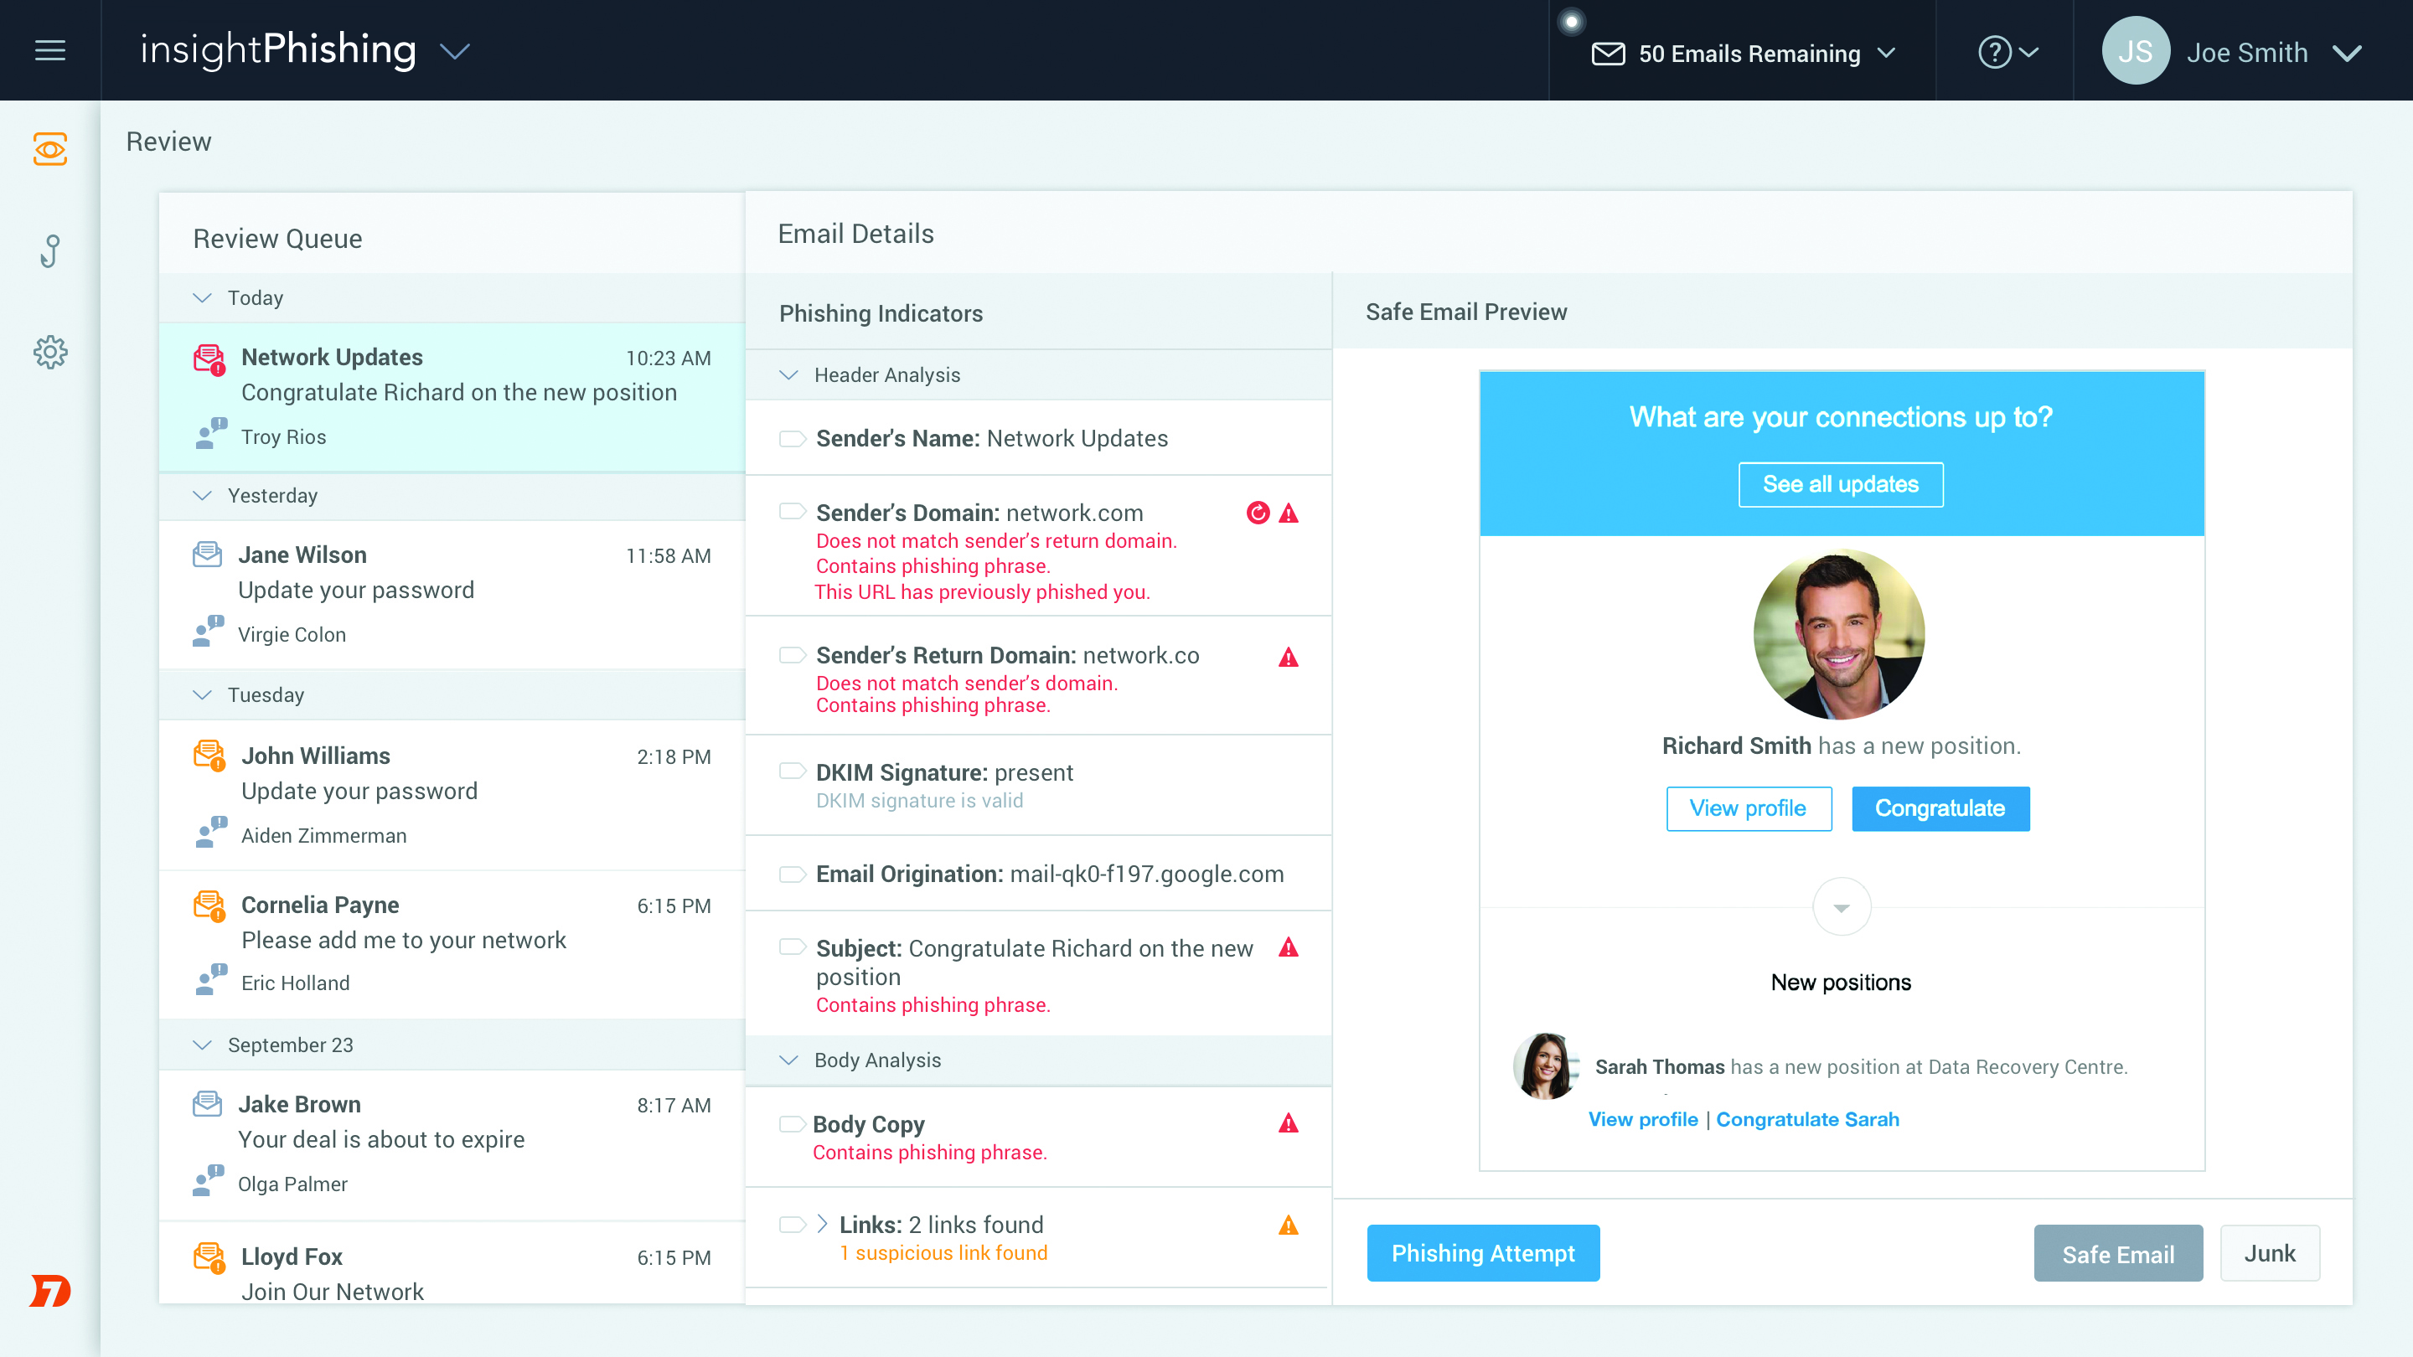Click the Rapid7 logo at bottom left
Viewport: 2413px width, 1357px height.
[49, 1291]
